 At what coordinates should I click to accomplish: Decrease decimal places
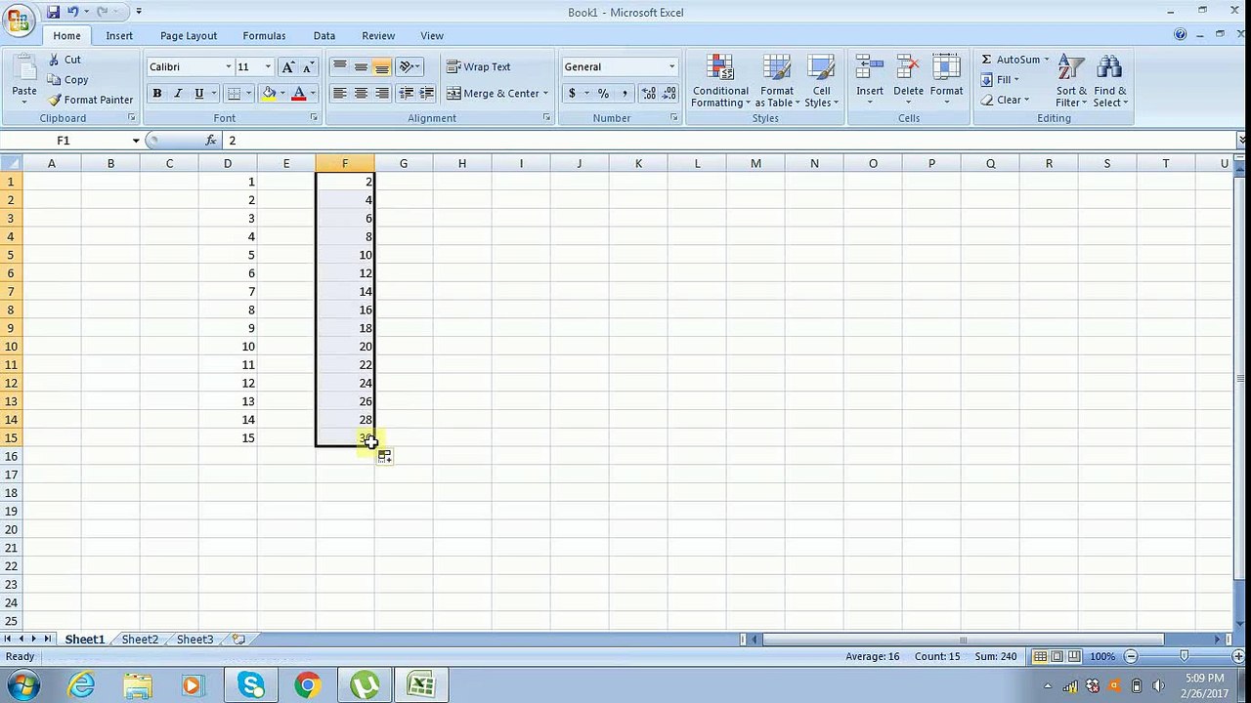point(669,93)
